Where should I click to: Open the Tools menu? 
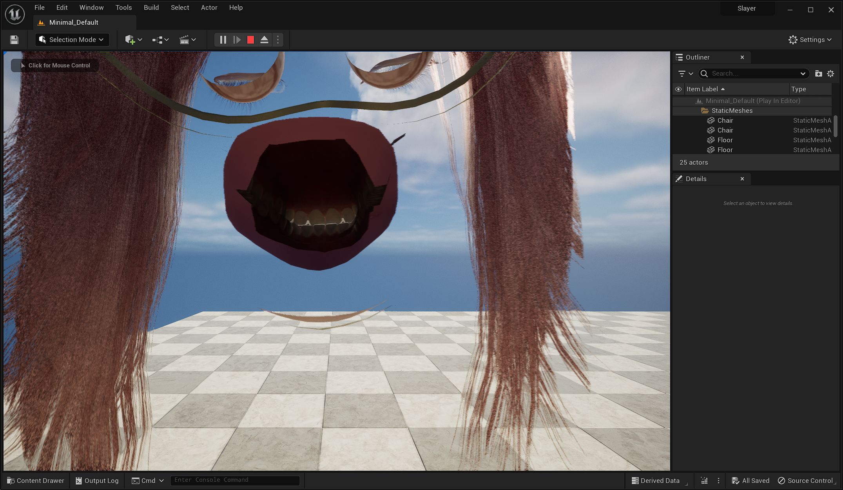123,7
